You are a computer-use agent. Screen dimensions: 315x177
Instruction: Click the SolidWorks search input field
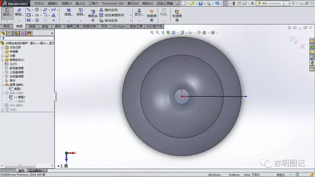point(272,3)
